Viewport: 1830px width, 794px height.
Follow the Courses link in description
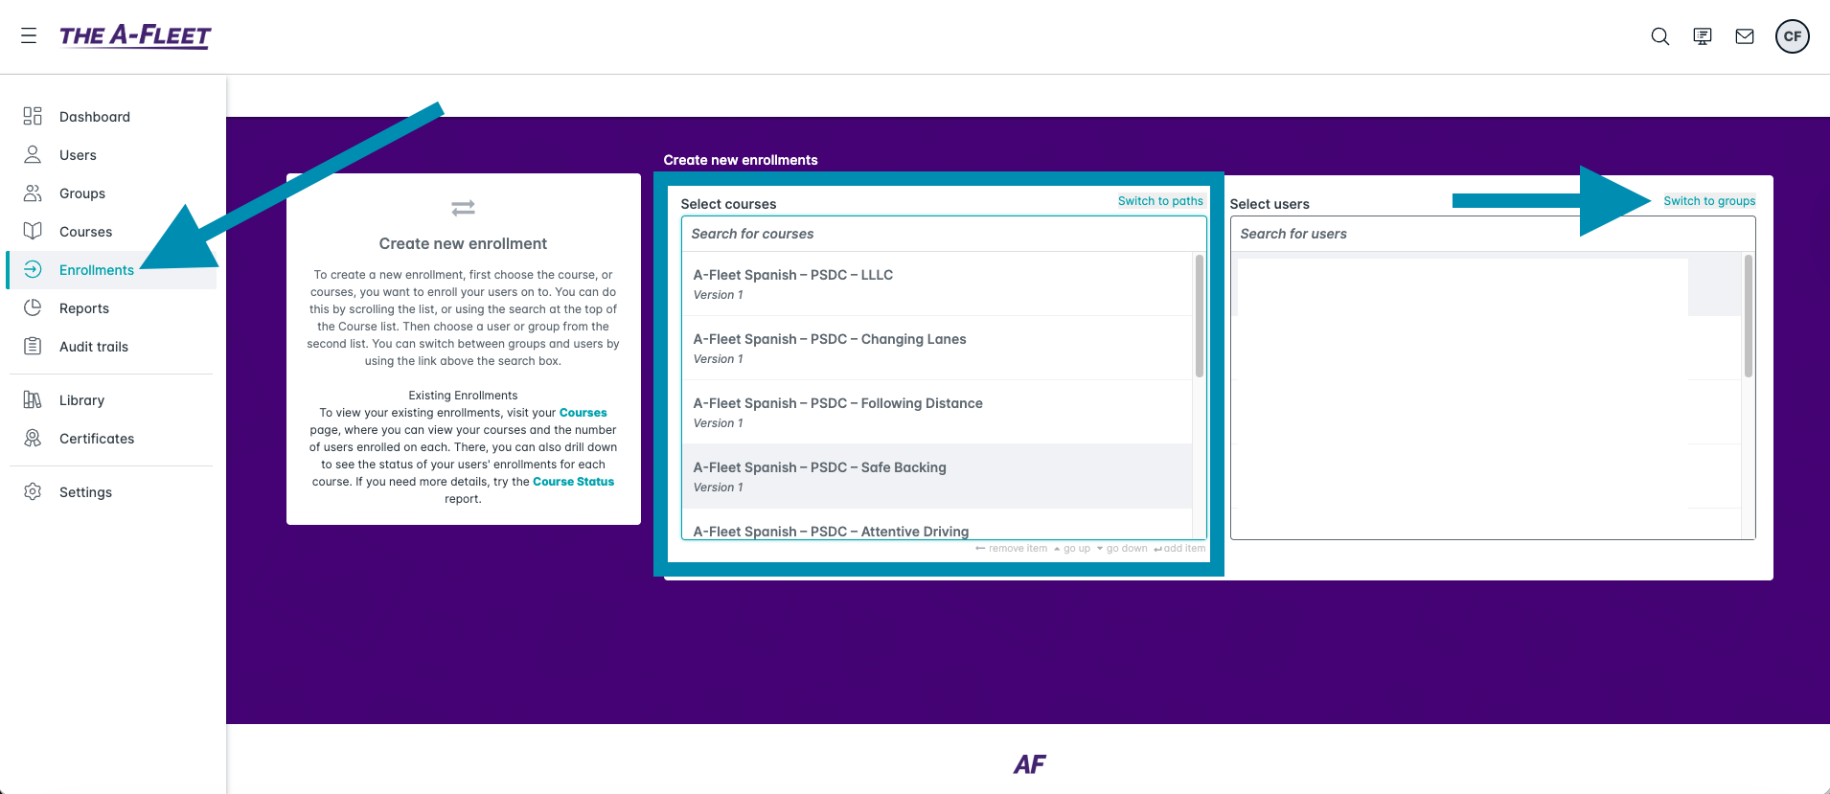[x=583, y=413]
